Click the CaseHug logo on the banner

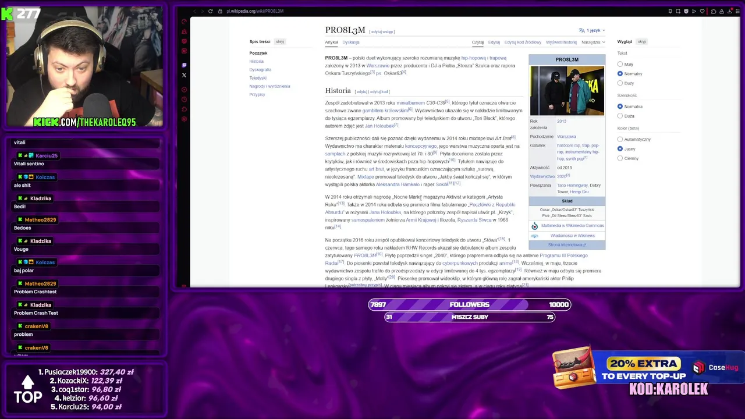point(716,367)
